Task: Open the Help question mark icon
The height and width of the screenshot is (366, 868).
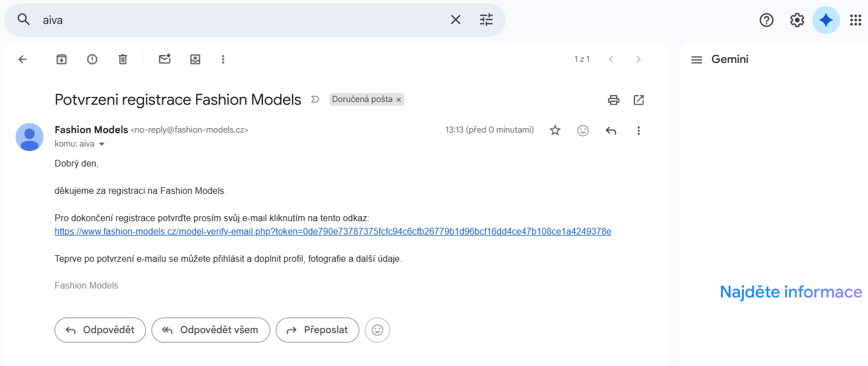Action: click(767, 20)
